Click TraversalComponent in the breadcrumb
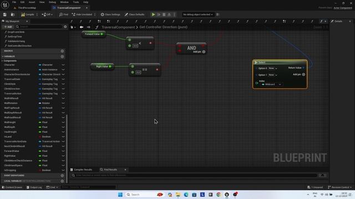This screenshot has height=199, width=355. tap(118, 27)
